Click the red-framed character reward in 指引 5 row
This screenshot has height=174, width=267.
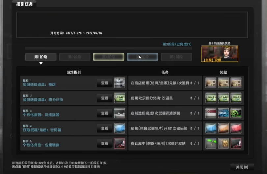pyautogui.click(x=236, y=143)
